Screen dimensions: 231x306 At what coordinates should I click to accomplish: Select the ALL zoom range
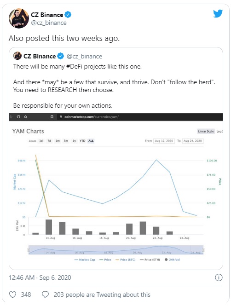pos(91,141)
